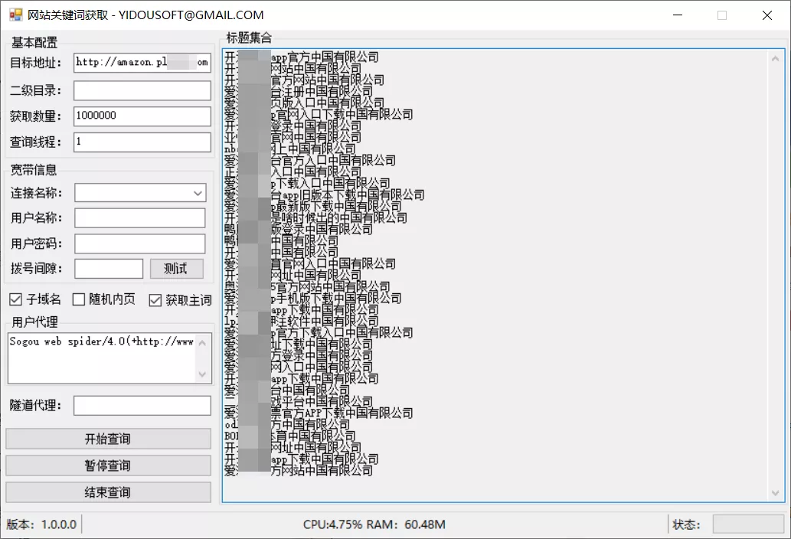Click the line ending in 票官方APP下载中国有限公司
This screenshot has width=791, height=539.
(319, 413)
